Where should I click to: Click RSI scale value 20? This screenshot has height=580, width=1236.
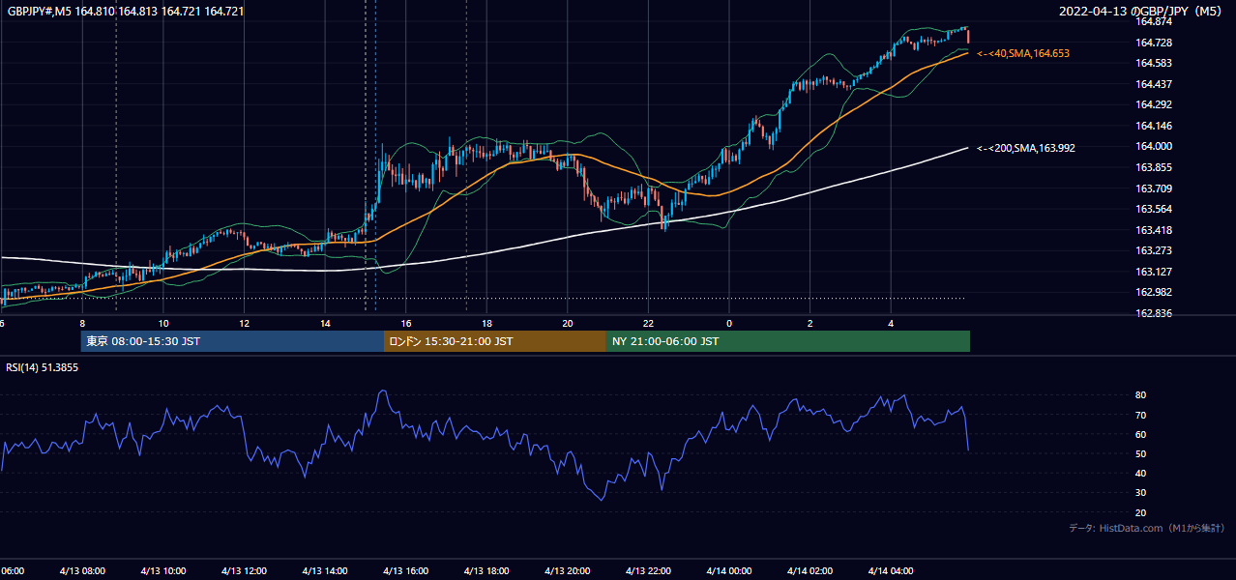[x=1141, y=512]
